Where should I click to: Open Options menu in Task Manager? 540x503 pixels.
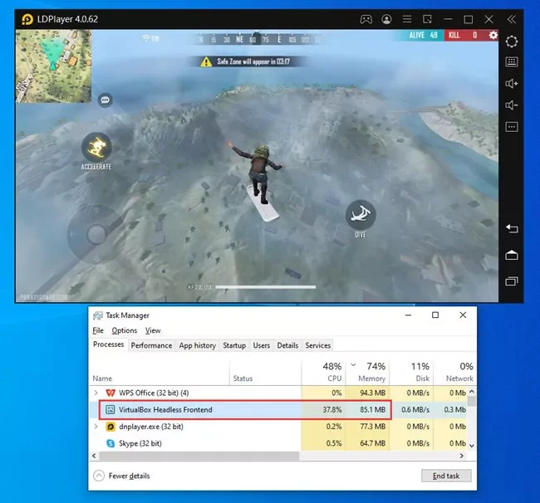125,330
